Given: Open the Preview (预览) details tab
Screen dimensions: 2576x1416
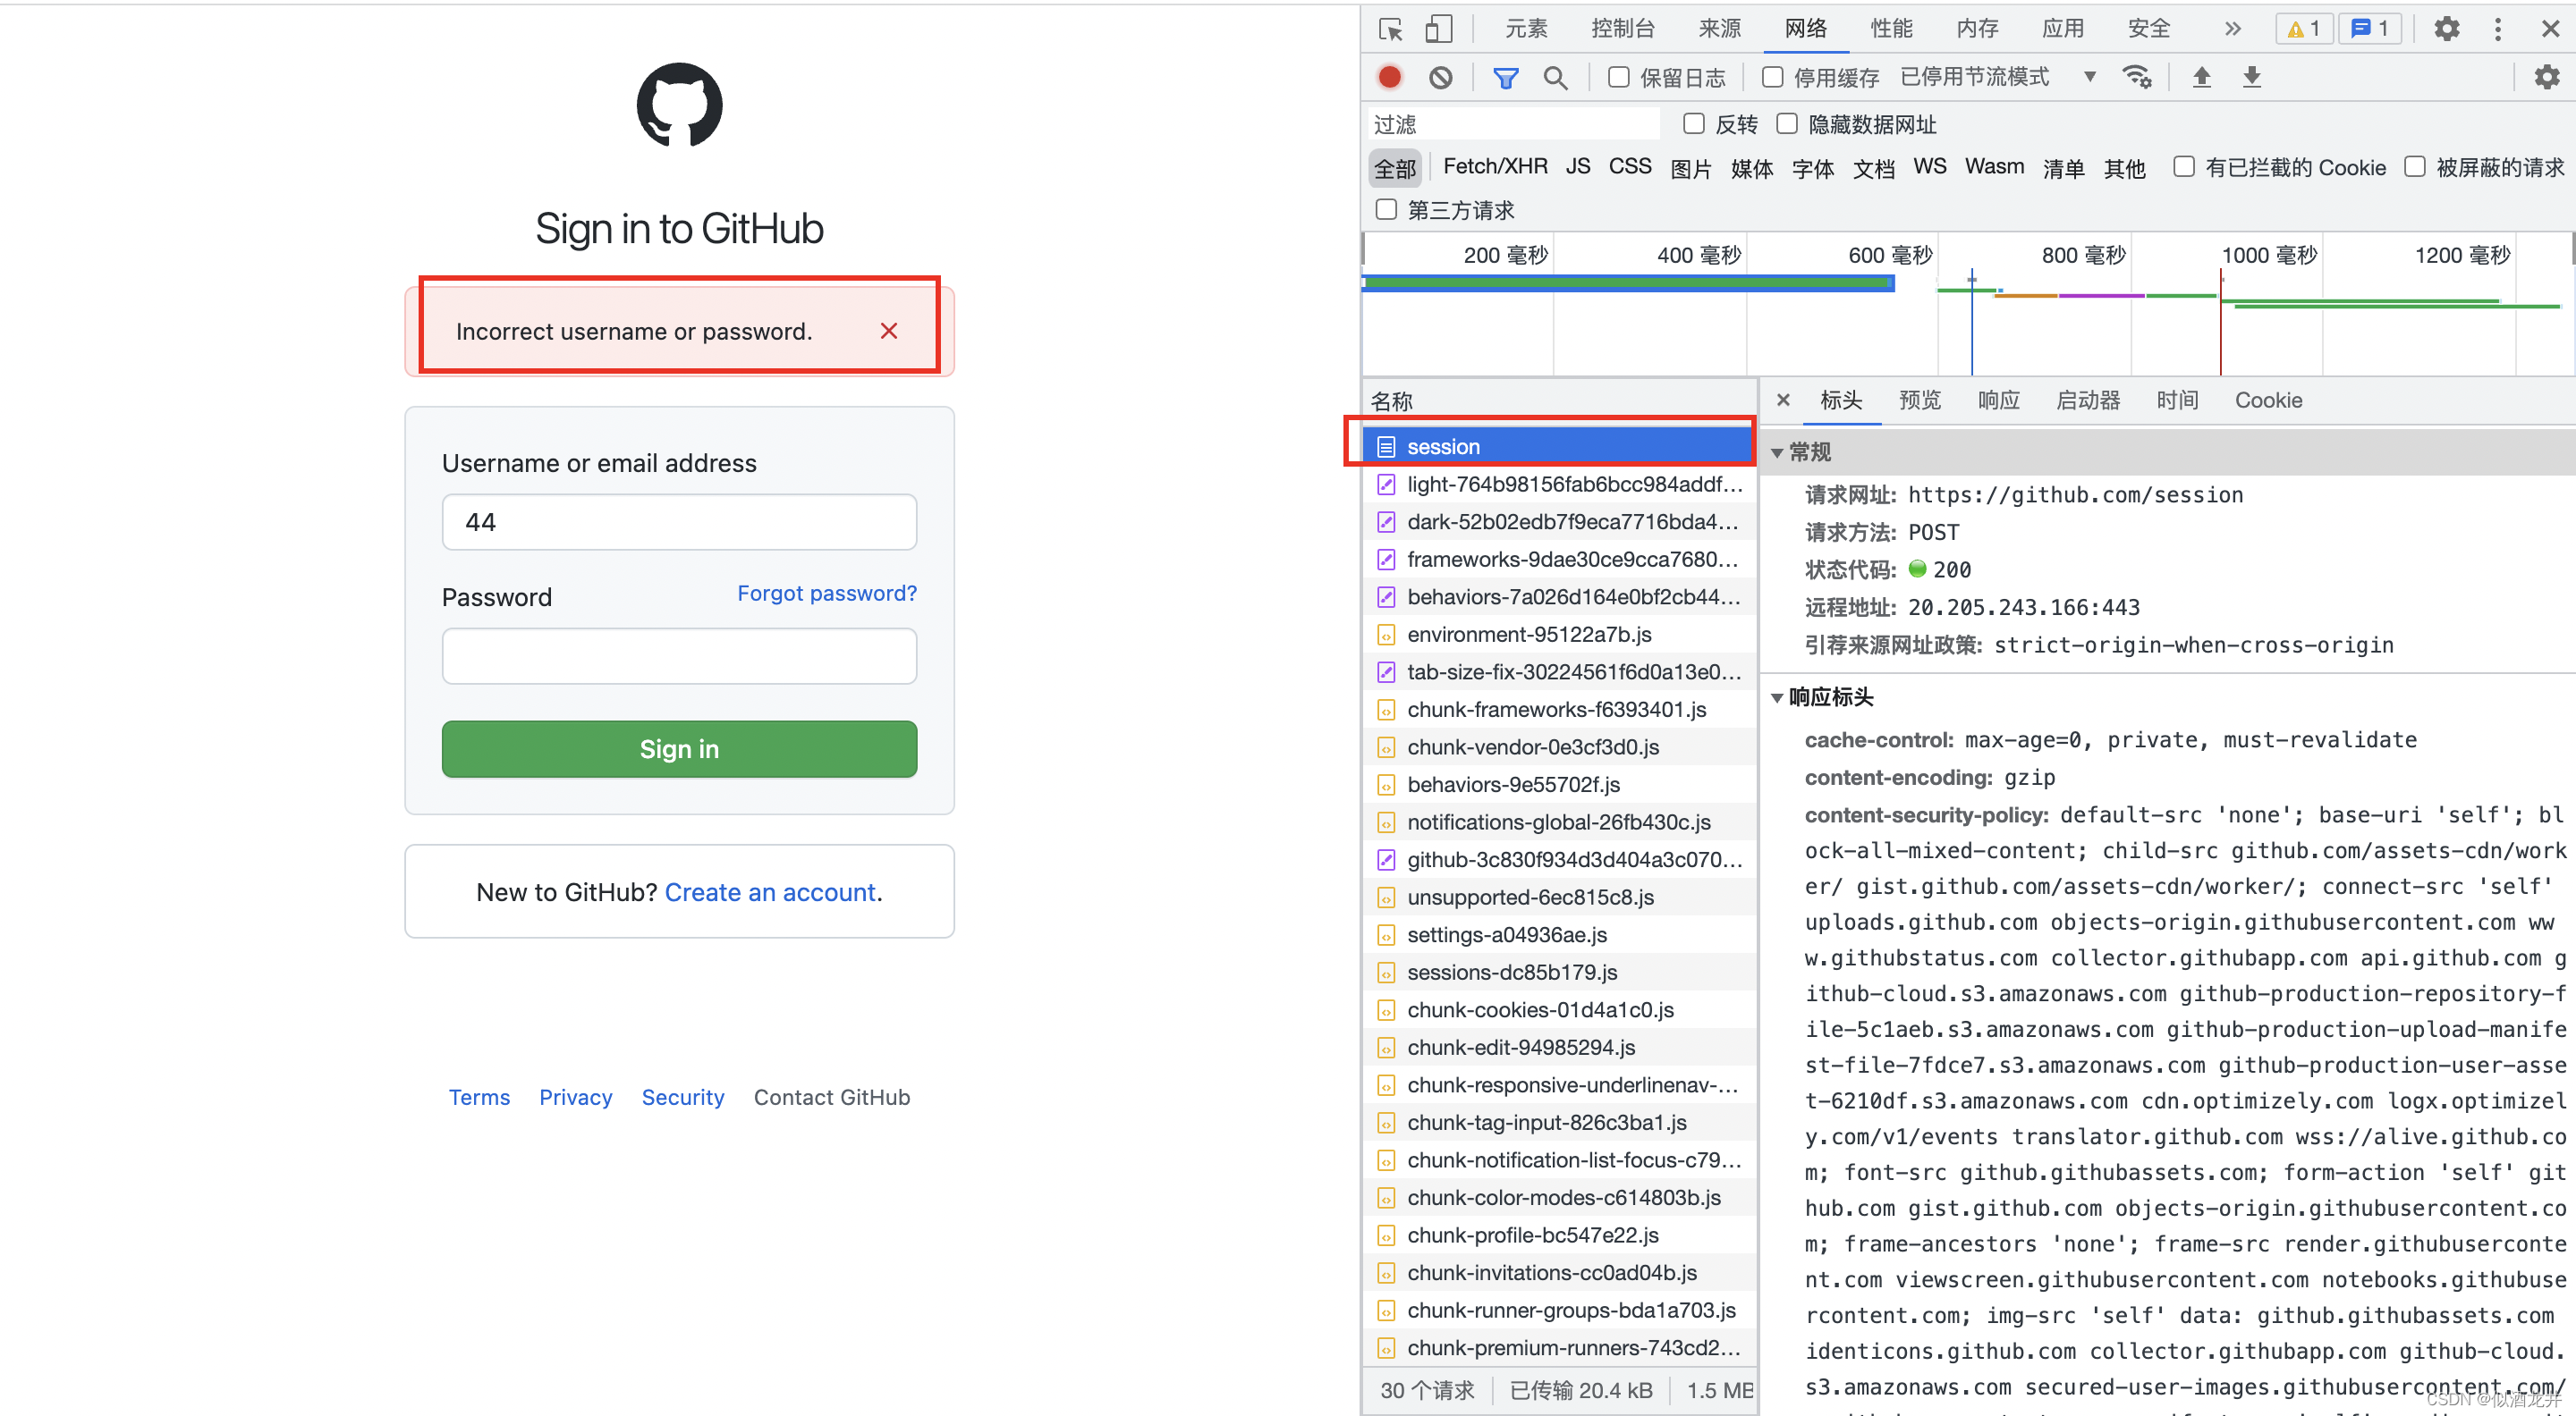Looking at the screenshot, I should 1920,400.
